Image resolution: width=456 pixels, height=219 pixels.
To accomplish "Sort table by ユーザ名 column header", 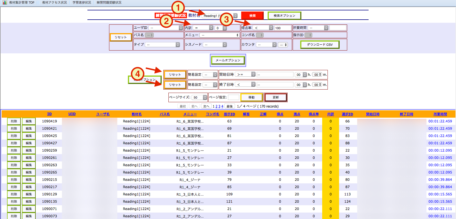I will pyautogui.click(x=103, y=114).
